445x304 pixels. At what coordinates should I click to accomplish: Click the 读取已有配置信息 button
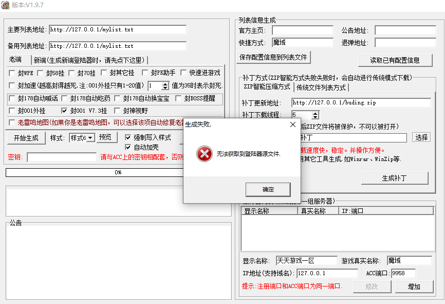[x=395, y=60]
